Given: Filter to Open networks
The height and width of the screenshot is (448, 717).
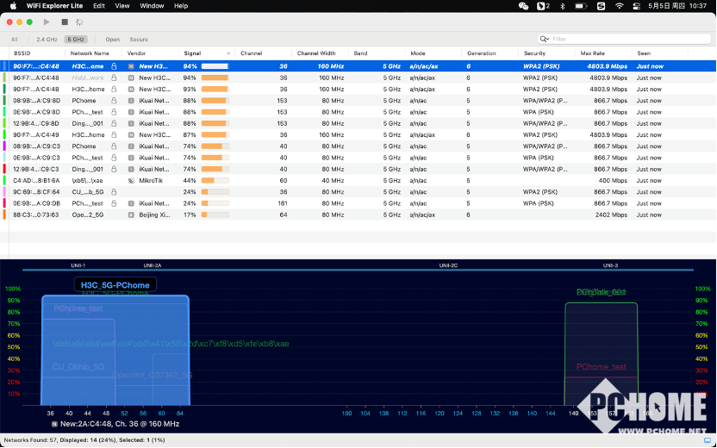Looking at the screenshot, I should pos(113,40).
